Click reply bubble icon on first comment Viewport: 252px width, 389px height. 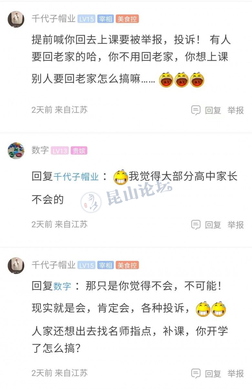coord(196,110)
